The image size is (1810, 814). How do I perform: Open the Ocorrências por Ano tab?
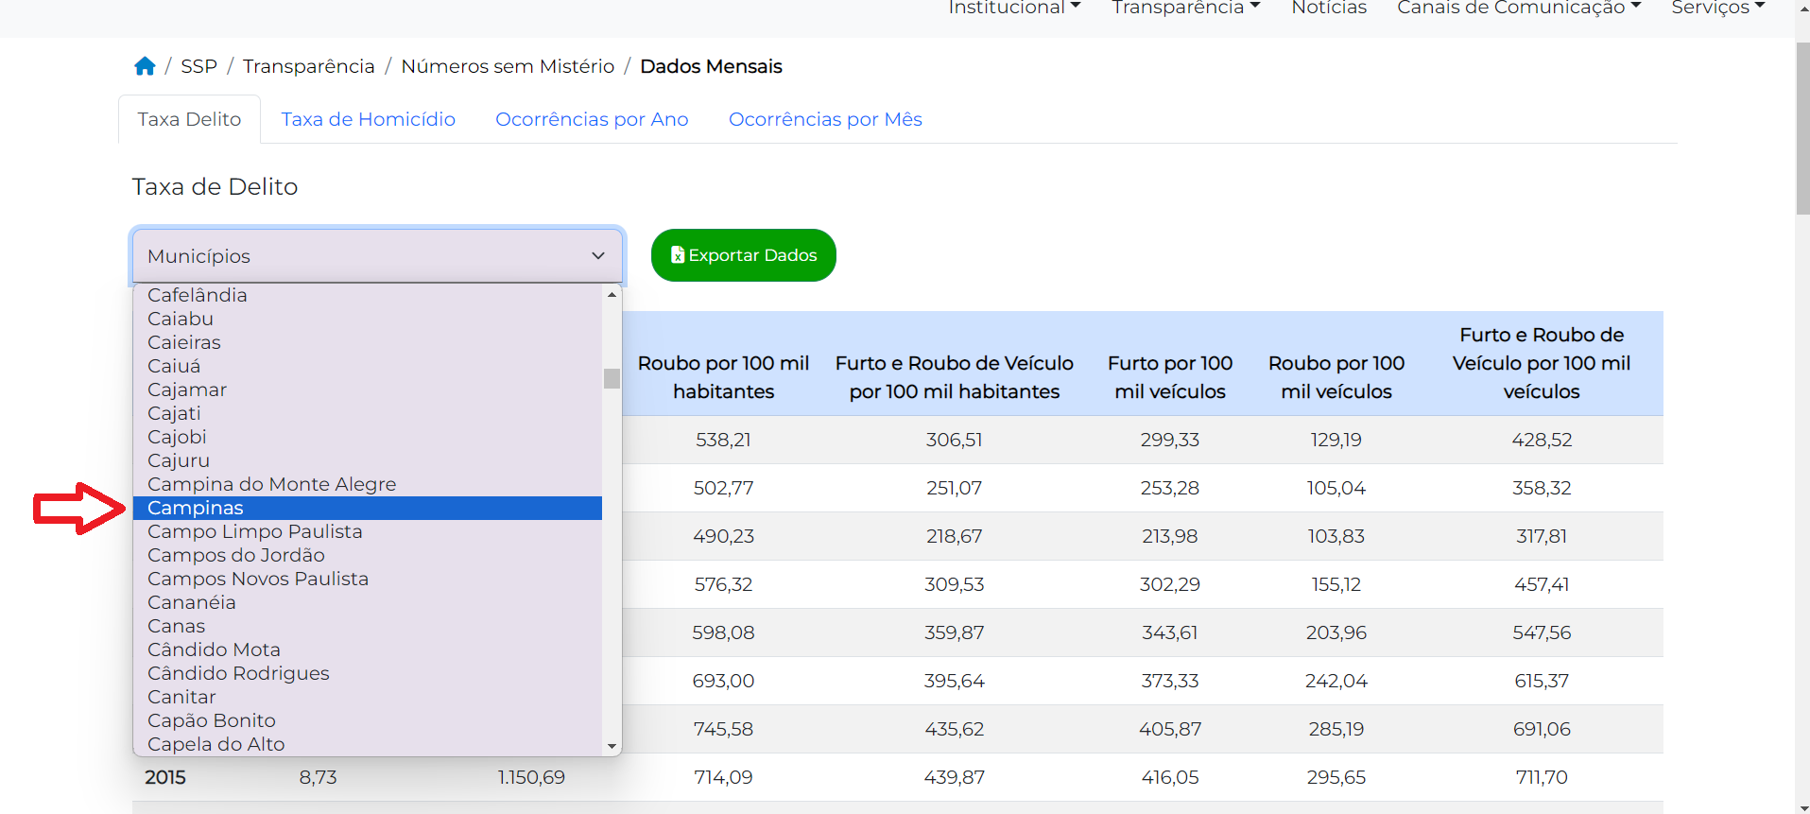pos(592,119)
